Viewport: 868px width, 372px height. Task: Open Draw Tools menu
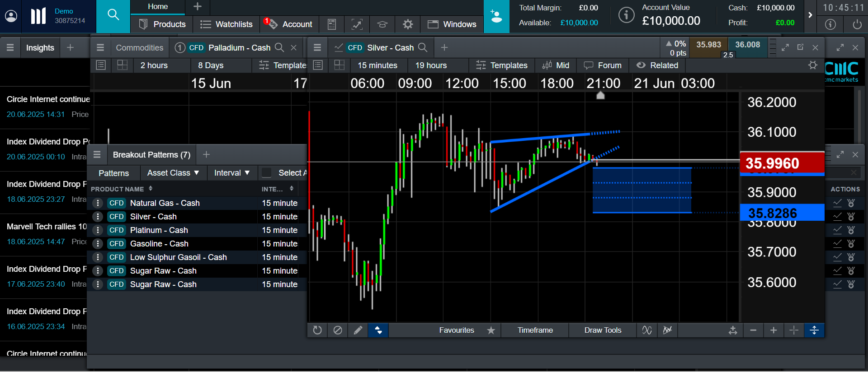click(603, 330)
